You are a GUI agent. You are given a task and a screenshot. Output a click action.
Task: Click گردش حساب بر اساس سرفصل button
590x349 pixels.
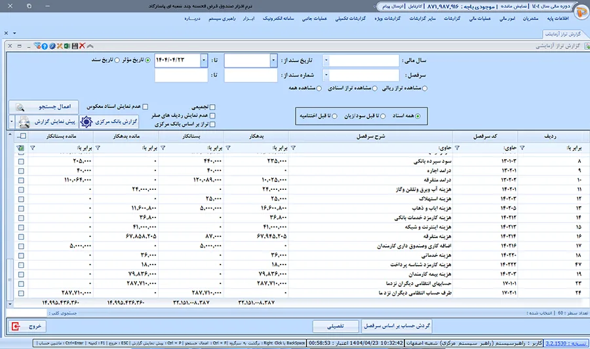point(397,325)
